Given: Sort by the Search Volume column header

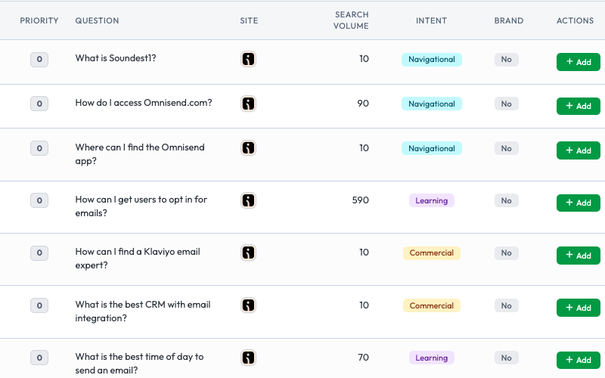Looking at the screenshot, I should click(351, 20).
